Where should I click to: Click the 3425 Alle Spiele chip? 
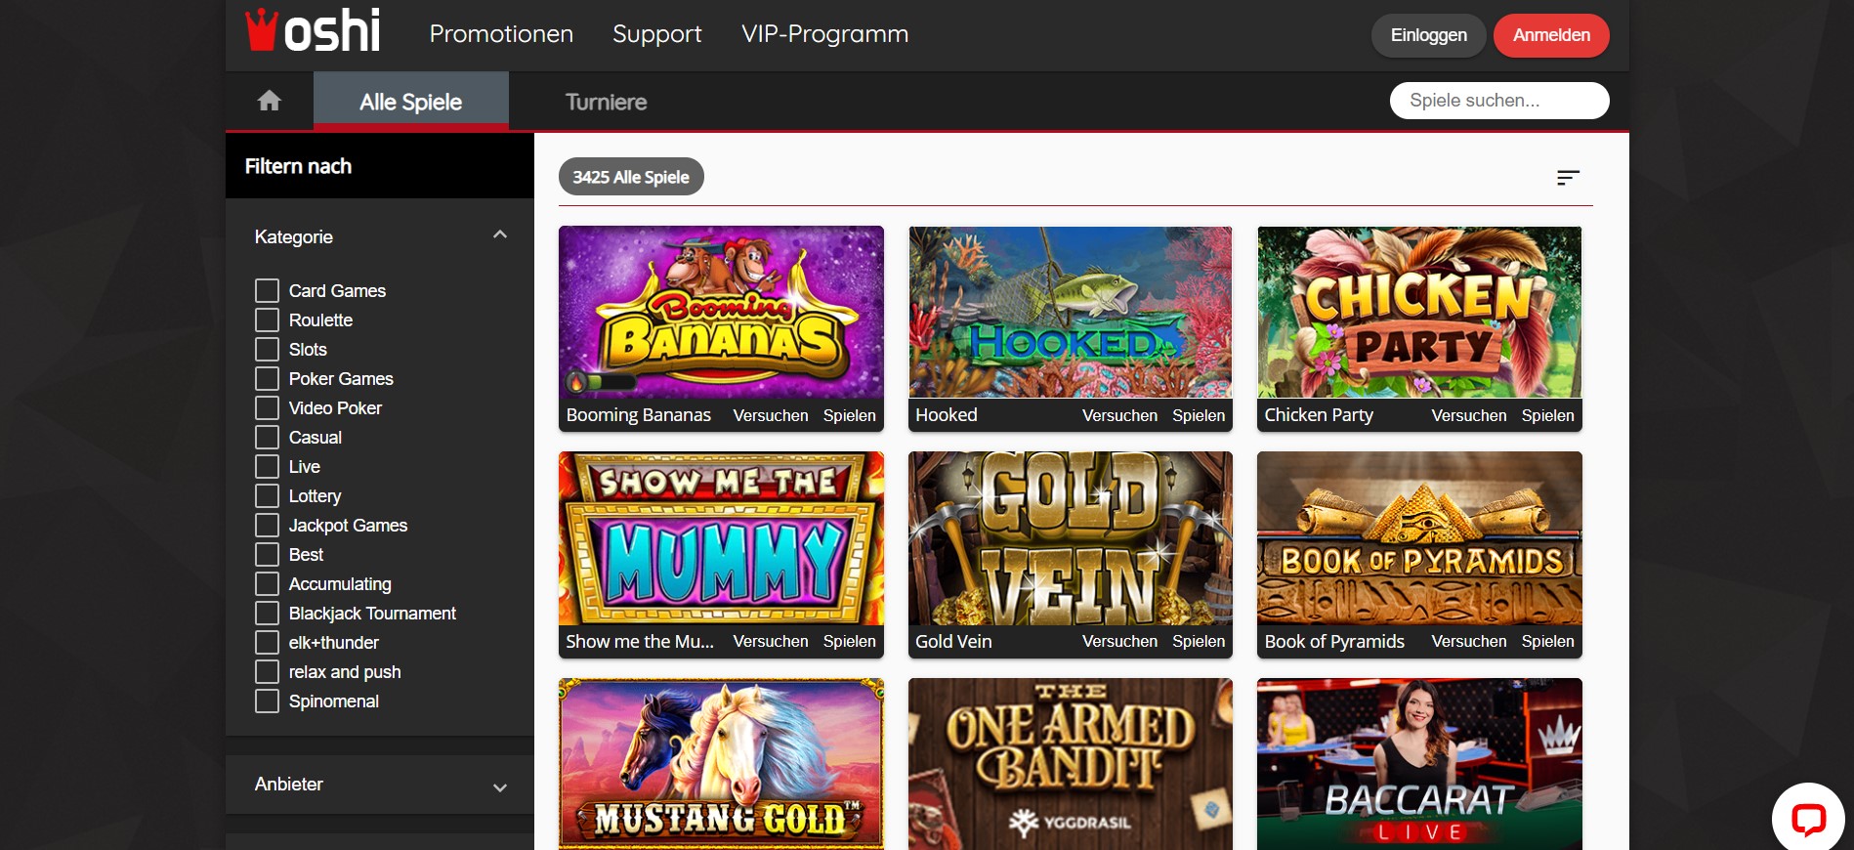631,177
